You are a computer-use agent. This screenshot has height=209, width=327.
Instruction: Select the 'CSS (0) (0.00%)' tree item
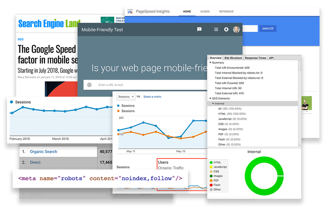point(228,124)
